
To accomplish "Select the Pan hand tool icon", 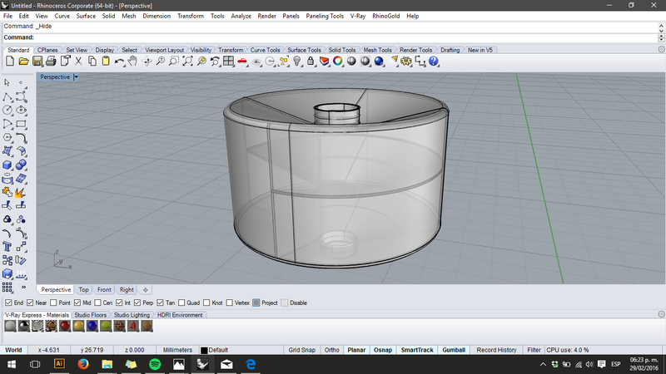I will pyautogui.click(x=133, y=62).
